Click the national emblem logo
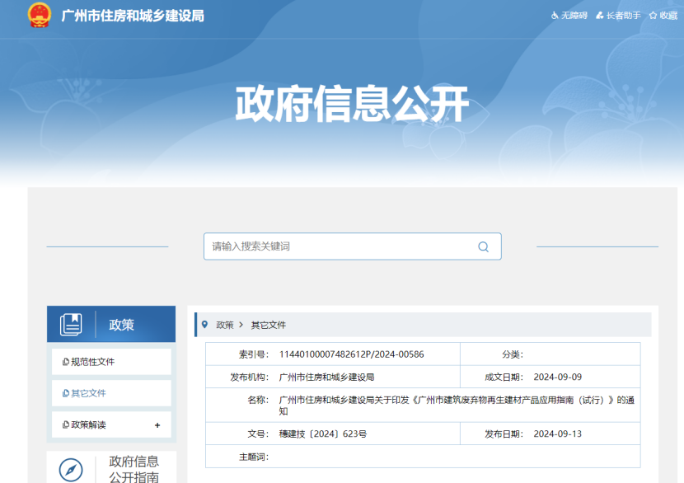 (40, 15)
